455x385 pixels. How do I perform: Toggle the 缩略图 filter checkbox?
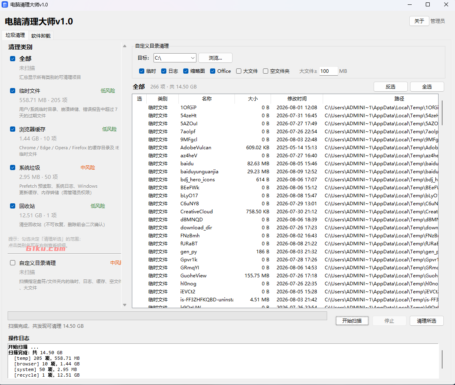[186, 71]
